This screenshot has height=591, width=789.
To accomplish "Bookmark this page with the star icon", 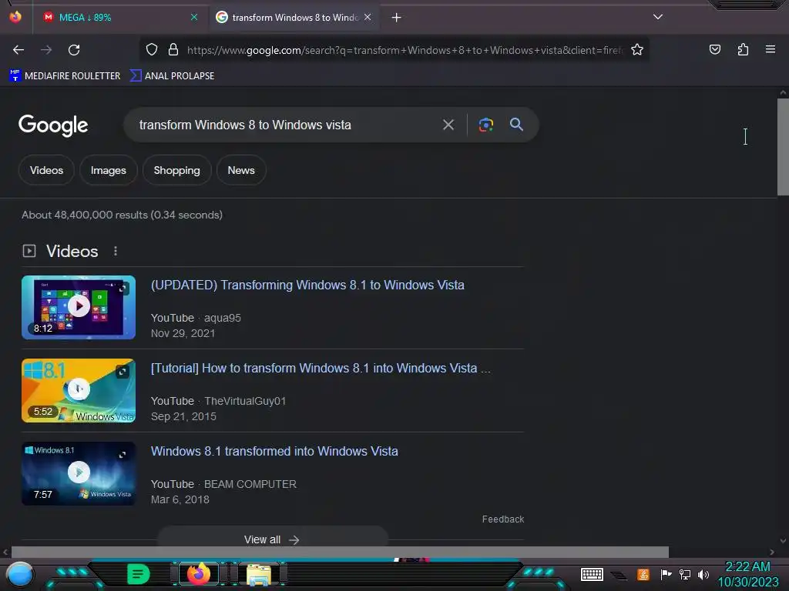I will pyautogui.click(x=637, y=49).
